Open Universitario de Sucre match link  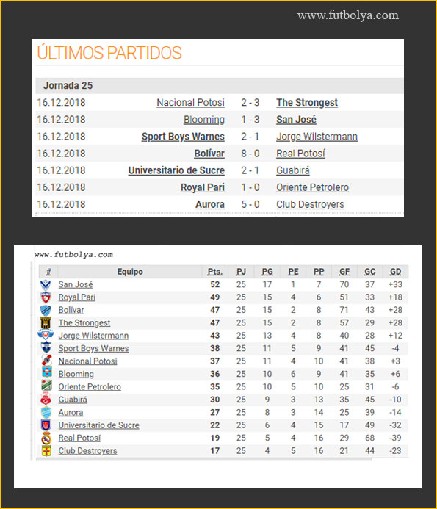(176, 170)
